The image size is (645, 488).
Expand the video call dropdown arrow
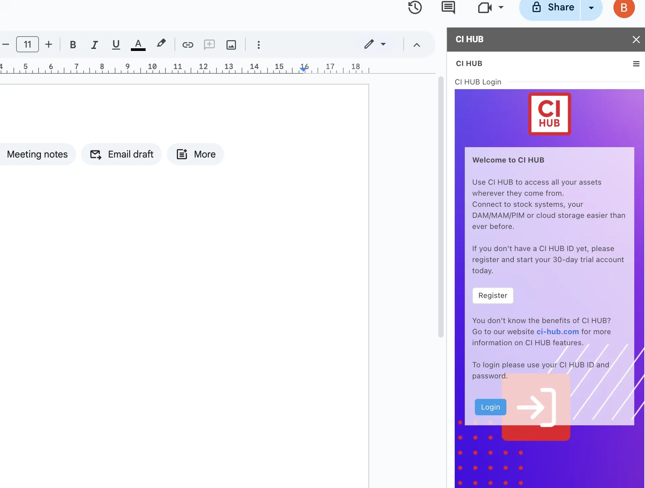coord(501,7)
